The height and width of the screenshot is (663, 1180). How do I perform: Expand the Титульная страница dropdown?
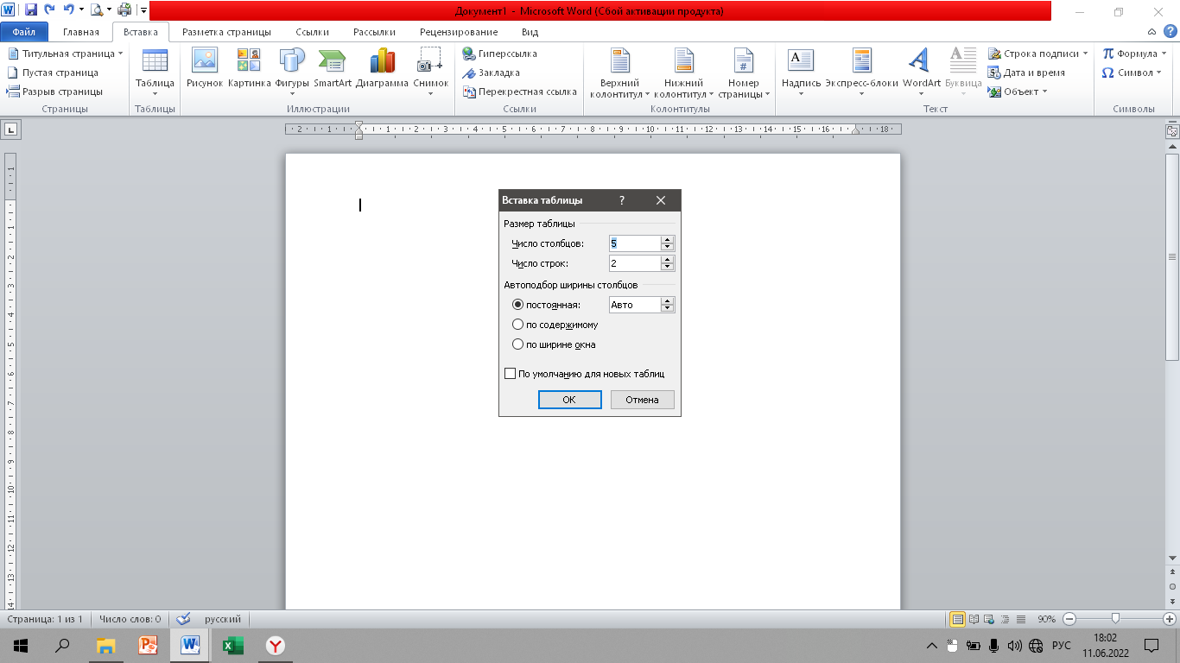121,54
